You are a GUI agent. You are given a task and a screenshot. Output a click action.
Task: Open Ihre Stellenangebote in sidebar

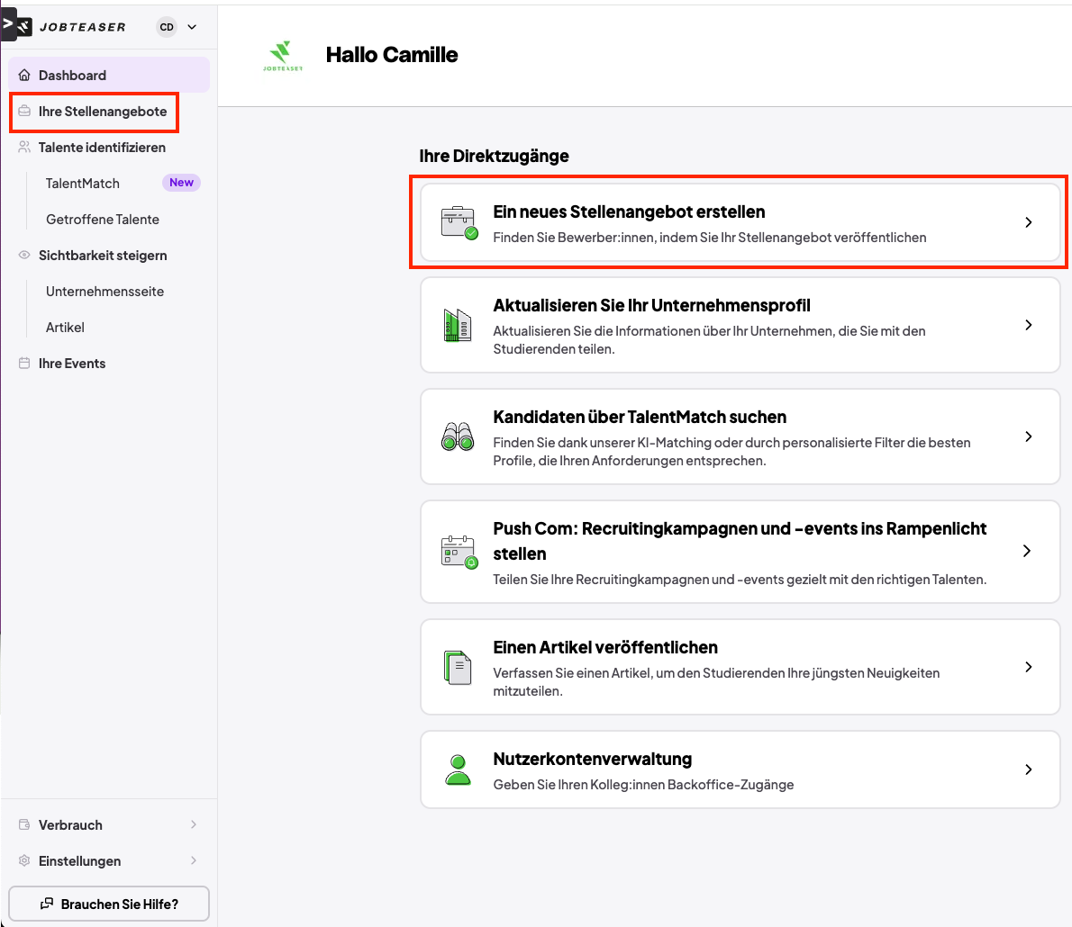(x=102, y=112)
